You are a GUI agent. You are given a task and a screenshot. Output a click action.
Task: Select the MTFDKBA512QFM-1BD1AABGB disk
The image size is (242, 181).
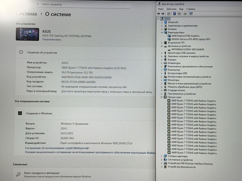pos(188,49)
